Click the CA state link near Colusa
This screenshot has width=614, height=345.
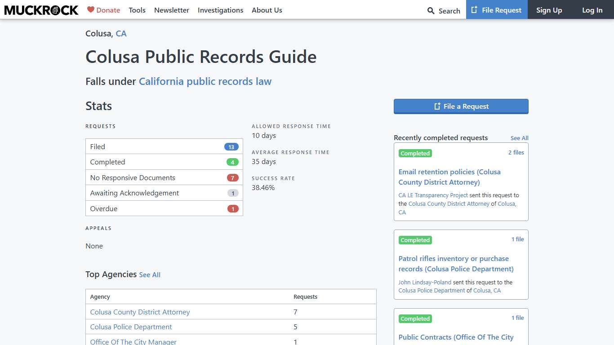point(121,33)
